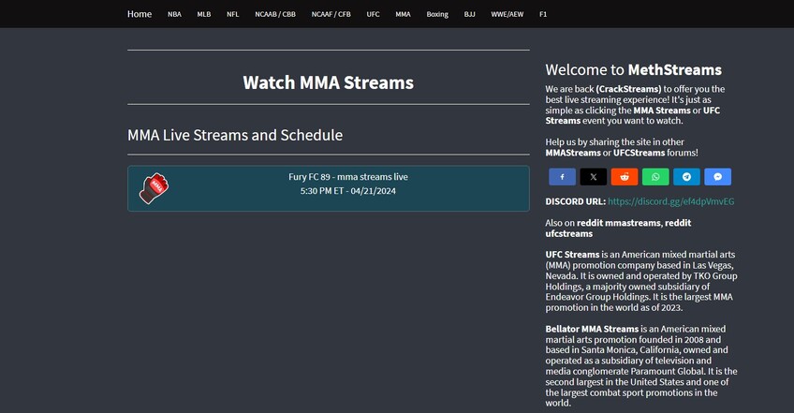The image size is (794, 413).
Task: Click the bold (CrackStreams) text
Action: pyautogui.click(x=628, y=89)
